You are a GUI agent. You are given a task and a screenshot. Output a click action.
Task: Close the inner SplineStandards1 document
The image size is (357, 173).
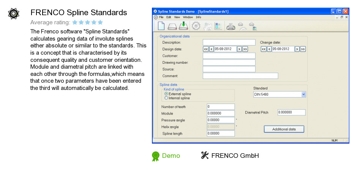tap(346, 17)
